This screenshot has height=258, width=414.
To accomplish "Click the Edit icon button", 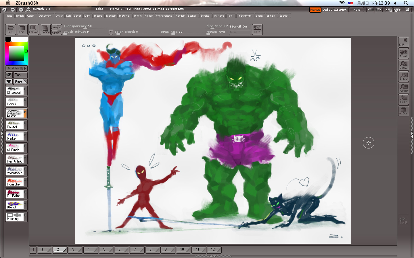I will click(x=22, y=30).
